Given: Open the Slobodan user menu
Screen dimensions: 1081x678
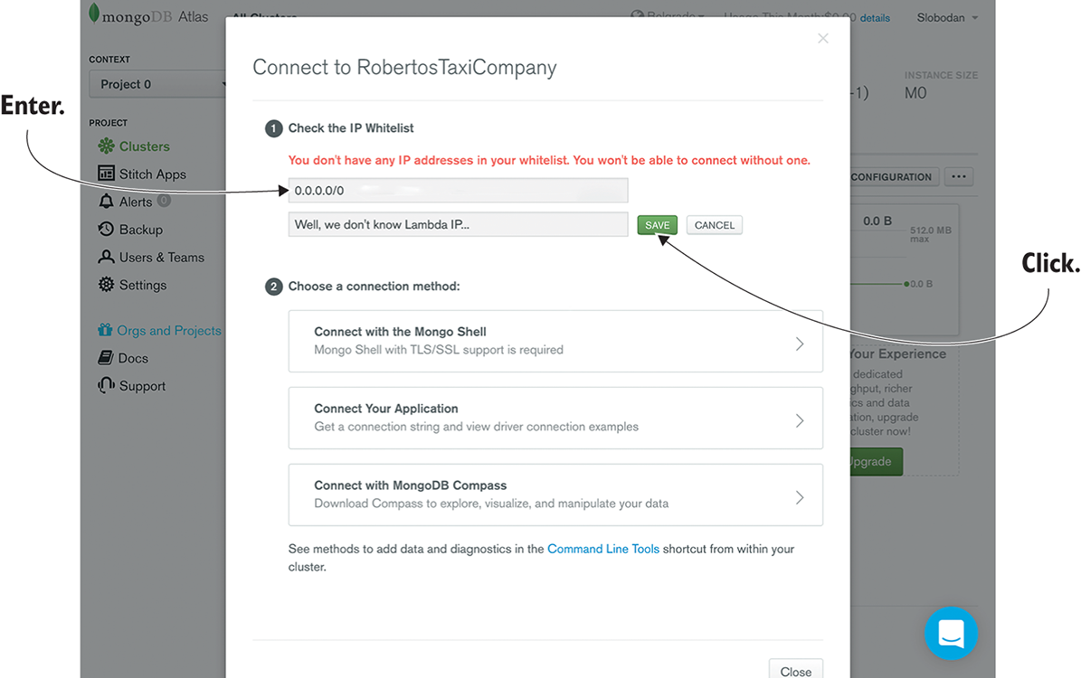Looking at the screenshot, I should pos(947,17).
